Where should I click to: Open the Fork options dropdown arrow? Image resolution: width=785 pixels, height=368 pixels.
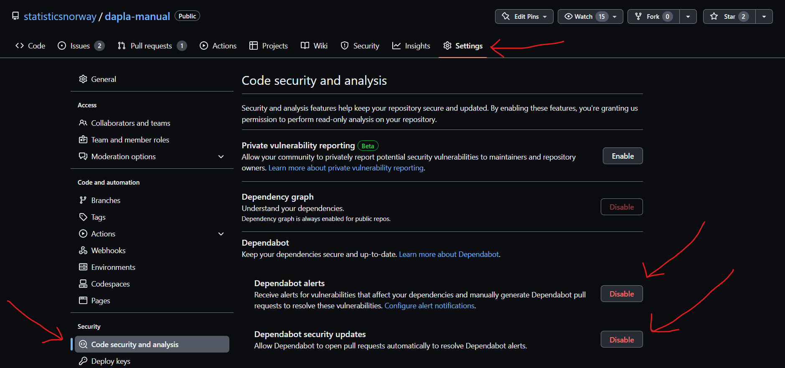point(688,16)
